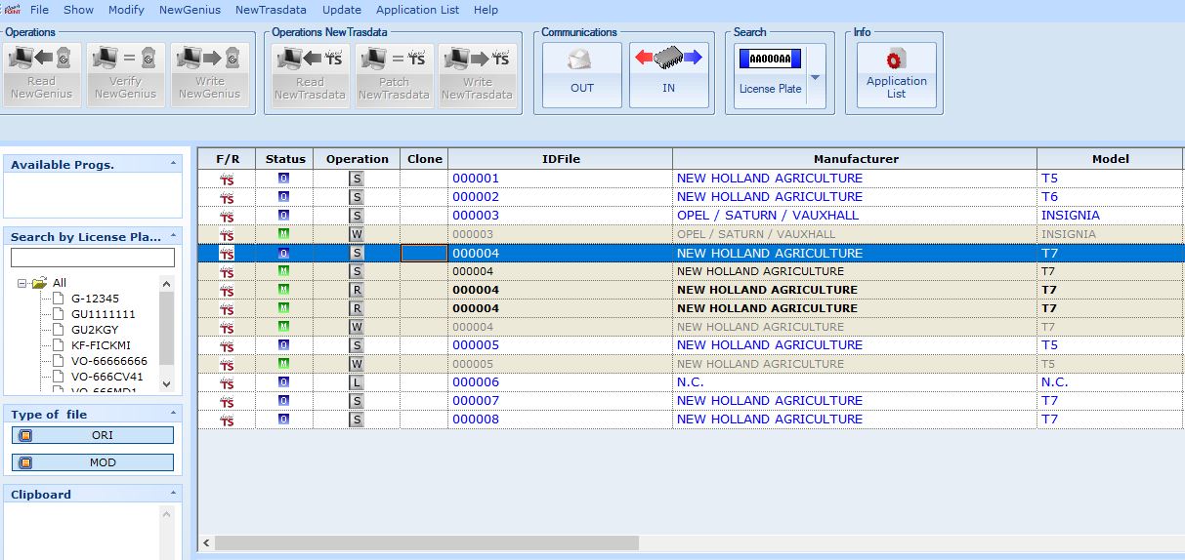Click the G-12345 file icon in tree
The width and height of the screenshot is (1185, 560).
[58, 299]
